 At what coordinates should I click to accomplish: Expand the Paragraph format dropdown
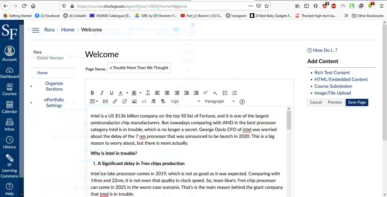tap(220, 101)
